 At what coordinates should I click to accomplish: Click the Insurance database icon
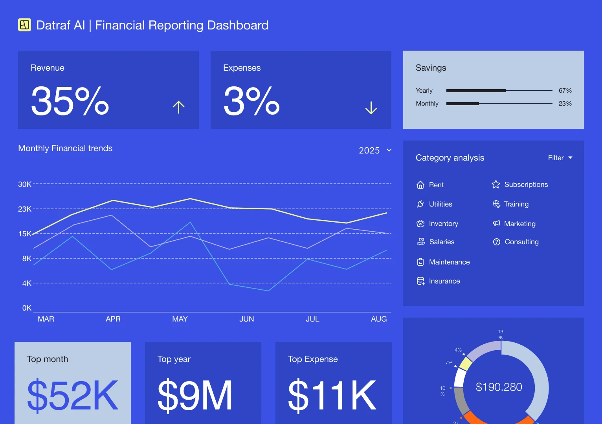(420, 281)
